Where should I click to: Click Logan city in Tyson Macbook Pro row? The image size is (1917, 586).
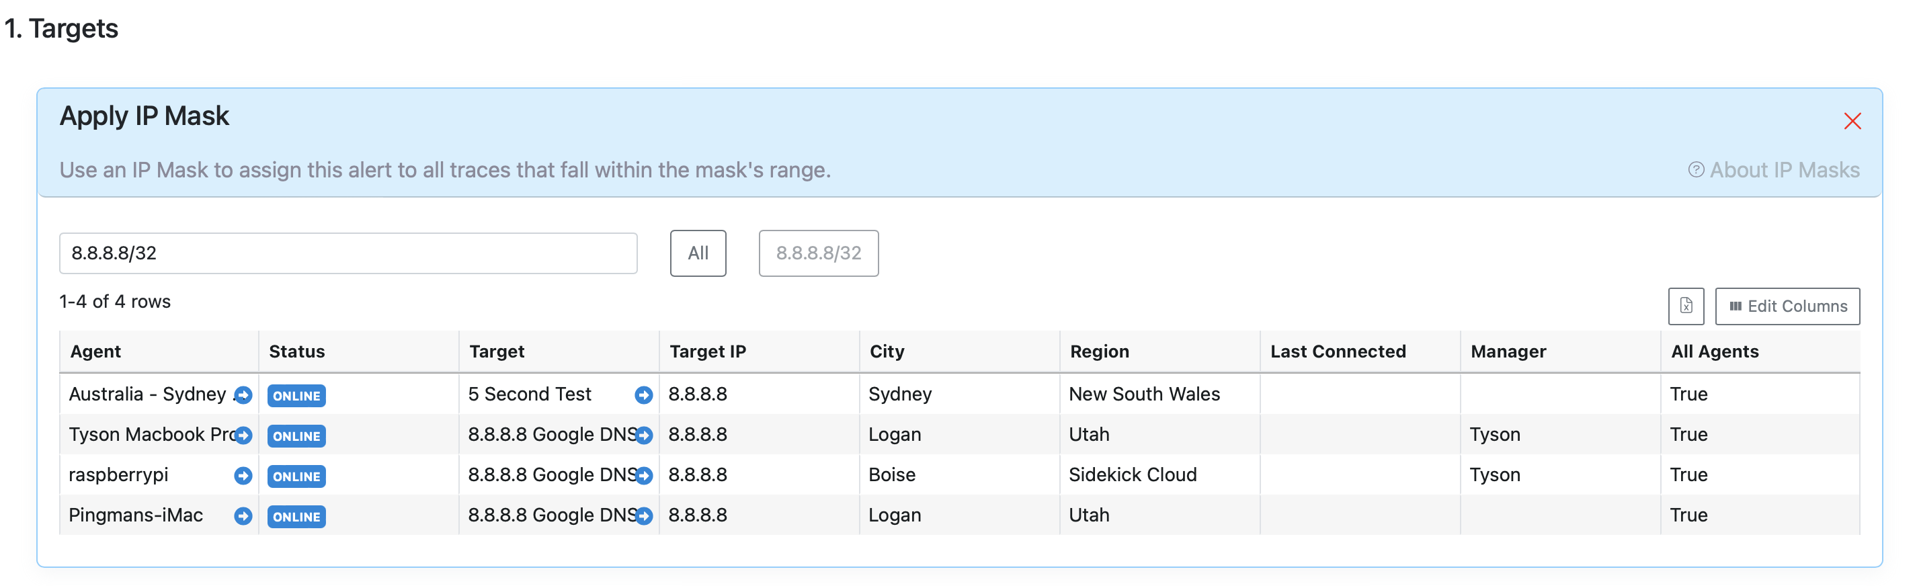click(895, 434)
